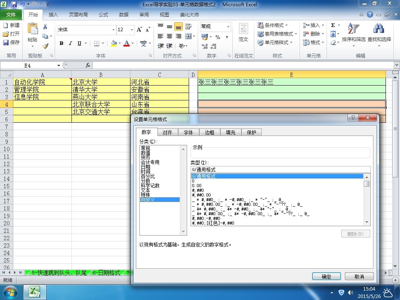Switch to 对齐 tab in dialog
Viewport: 400px width, 300px height.
(x=167, y=132)
